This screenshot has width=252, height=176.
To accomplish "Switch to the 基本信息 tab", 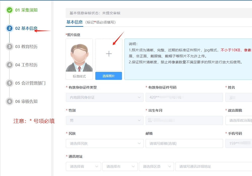I will click(74, 22).
